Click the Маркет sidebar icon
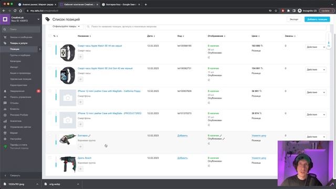Viewport: 336px width, 189px height. pyautogui.click(x=5, y=133)
